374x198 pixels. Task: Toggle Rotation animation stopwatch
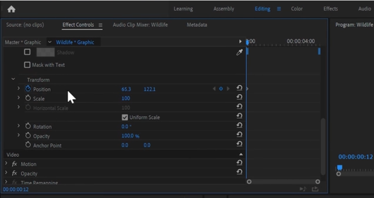coord(28,126)
